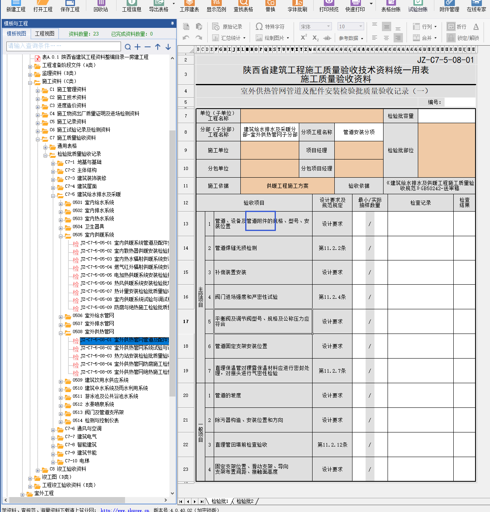Toggle the underlined A font style
The width and height of the screenshot is (490, 512).
(x=476, y=27)
